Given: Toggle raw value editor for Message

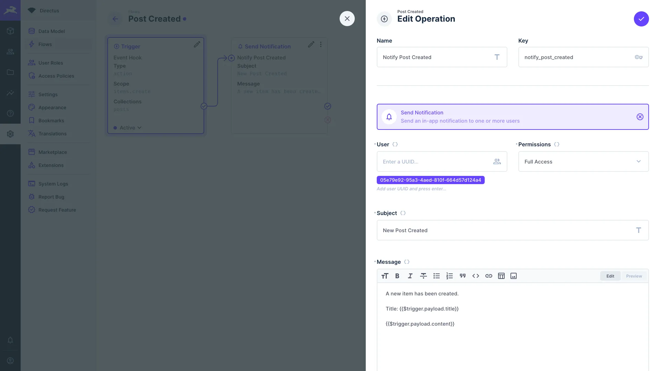Looking at the screenshot, I should click(407, 262).
